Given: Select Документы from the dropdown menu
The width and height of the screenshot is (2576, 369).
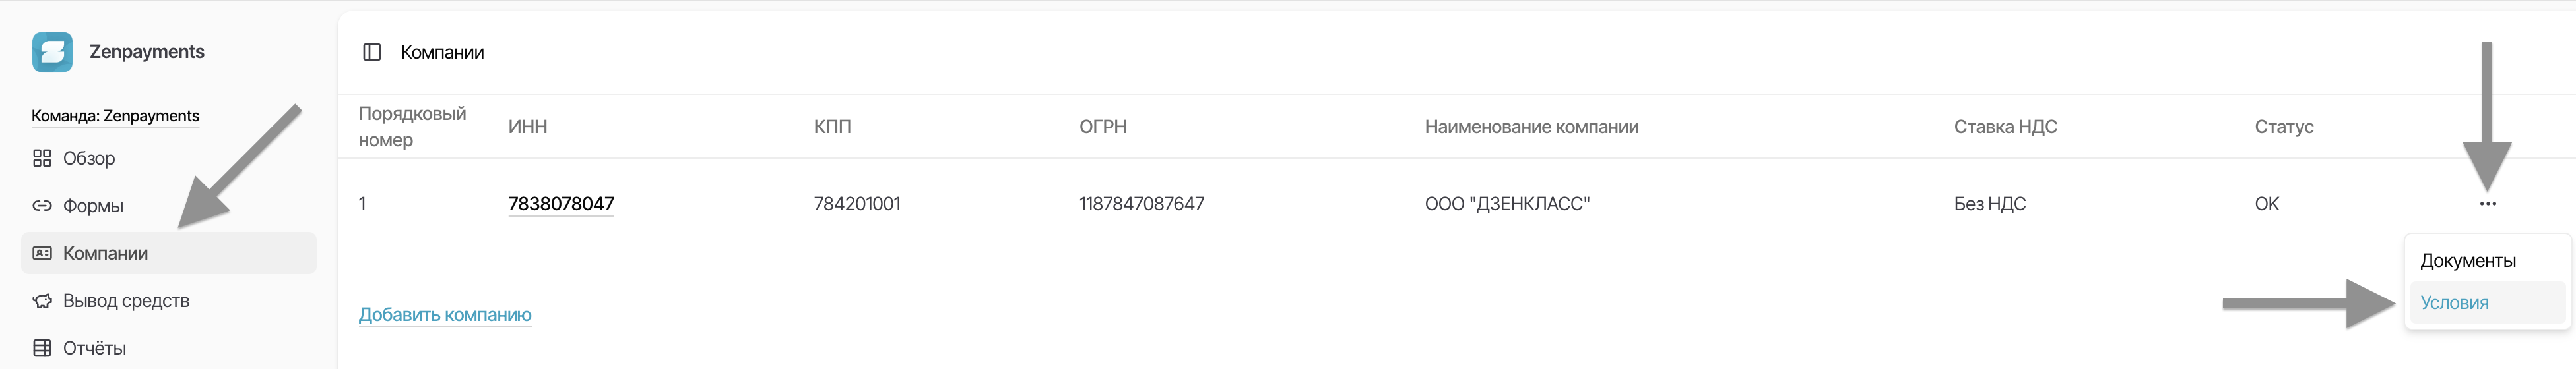Looking at the screenshot, I should (2467, 260).
